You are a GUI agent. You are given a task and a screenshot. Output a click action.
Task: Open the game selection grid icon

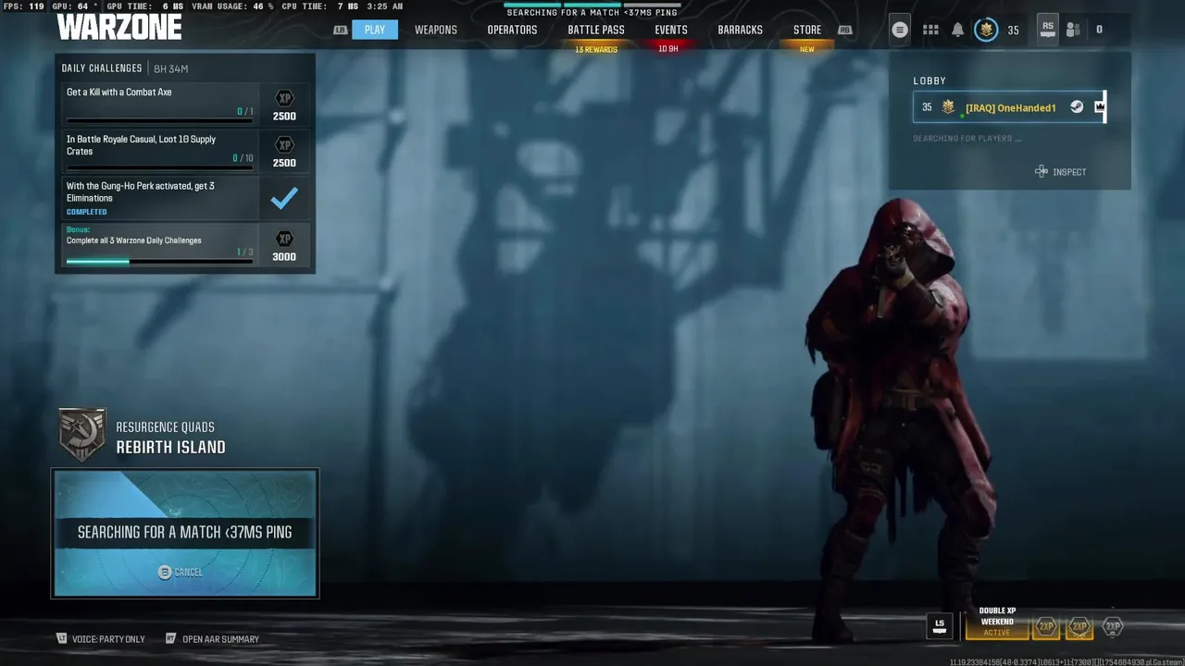930,30
